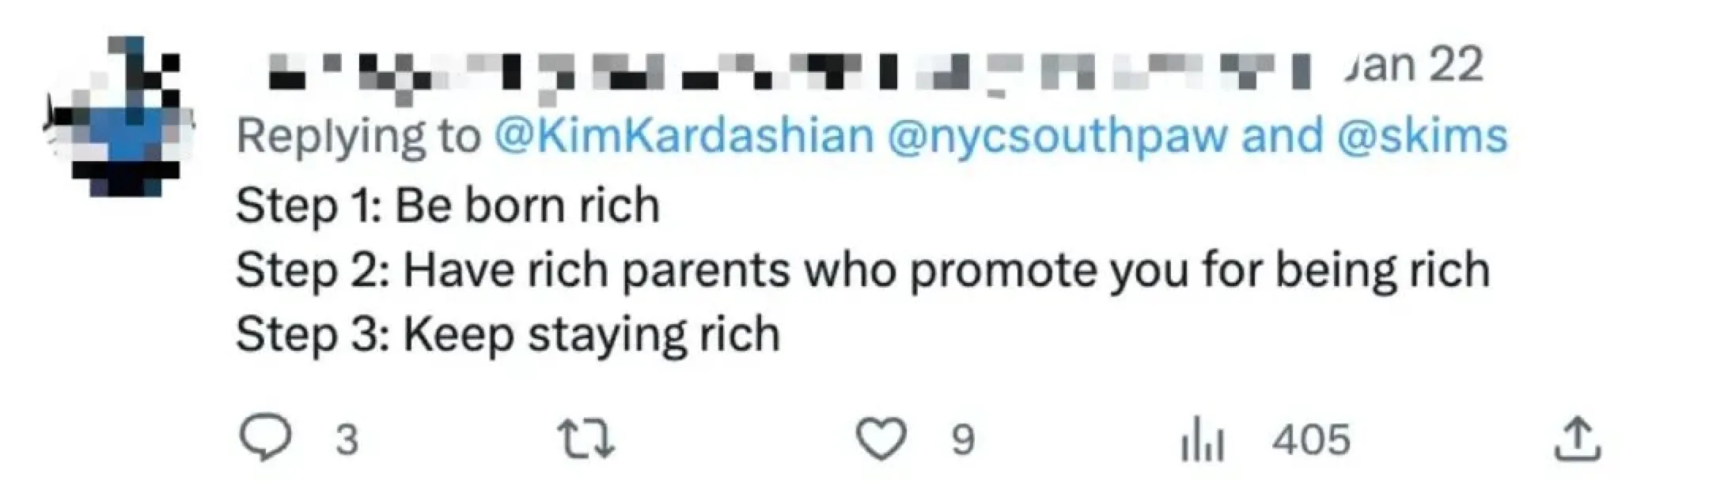Open the @KimKardashian mention link

click(684, 136)
